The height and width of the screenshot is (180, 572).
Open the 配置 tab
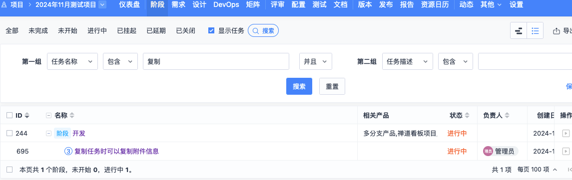click(x=298, y=5)
